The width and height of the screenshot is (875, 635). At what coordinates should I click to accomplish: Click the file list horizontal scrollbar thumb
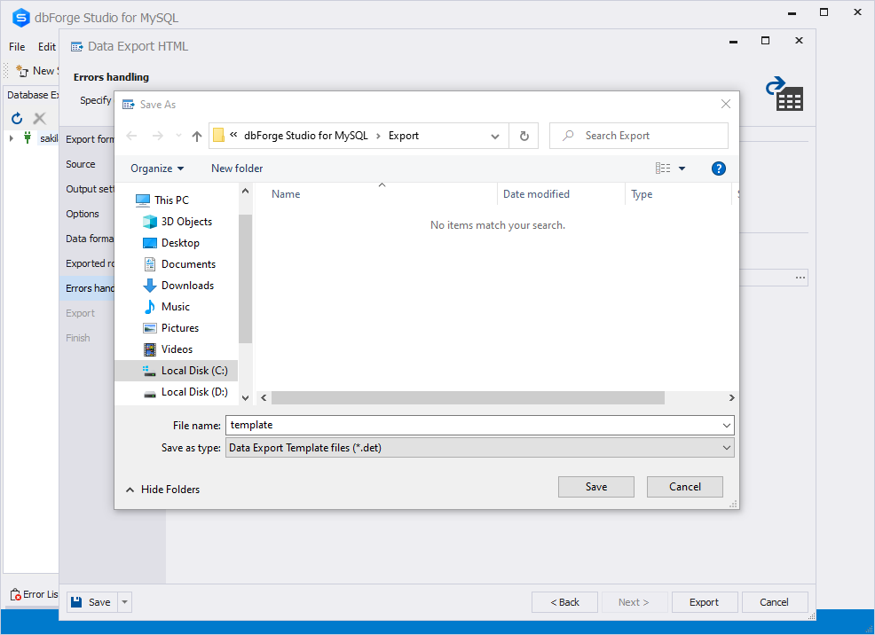tap(468, 398)
